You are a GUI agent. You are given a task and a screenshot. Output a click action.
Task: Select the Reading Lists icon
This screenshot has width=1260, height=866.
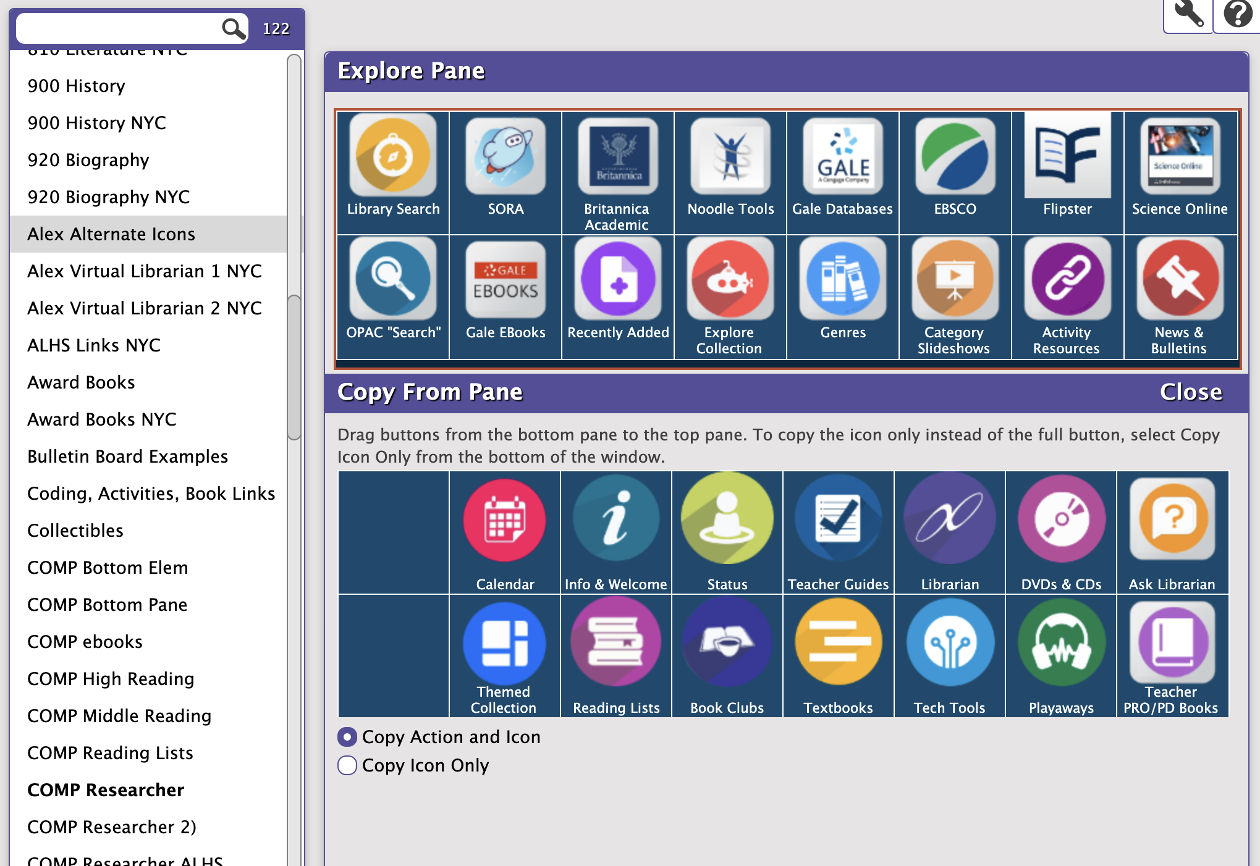coord(616,642)
